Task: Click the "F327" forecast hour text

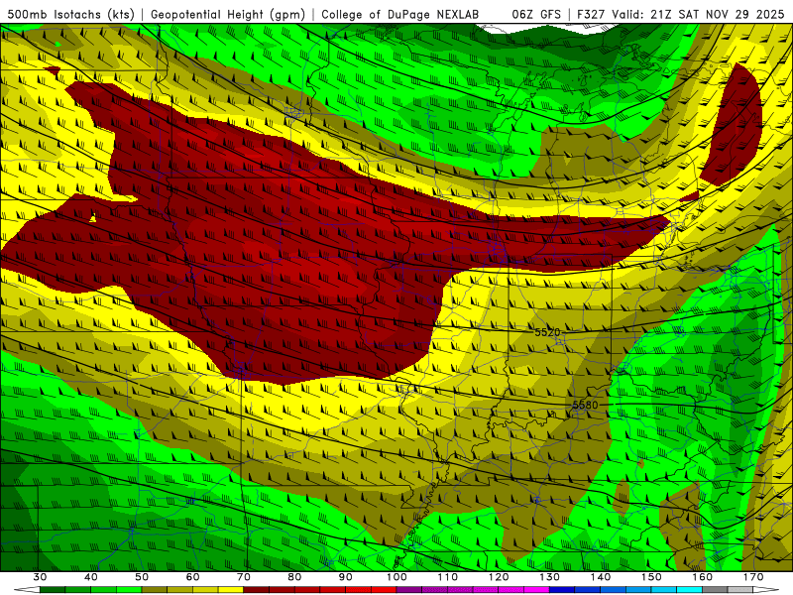Action: [x=591, y=14]
